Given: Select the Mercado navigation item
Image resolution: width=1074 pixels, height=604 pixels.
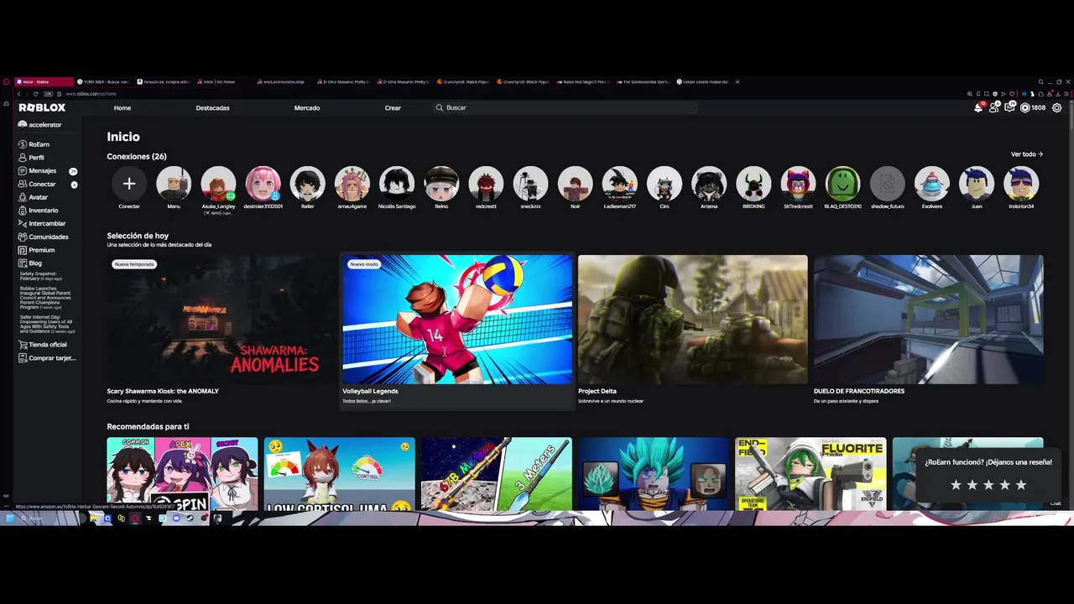Looking at the screenshot, I should click(307, 107).
